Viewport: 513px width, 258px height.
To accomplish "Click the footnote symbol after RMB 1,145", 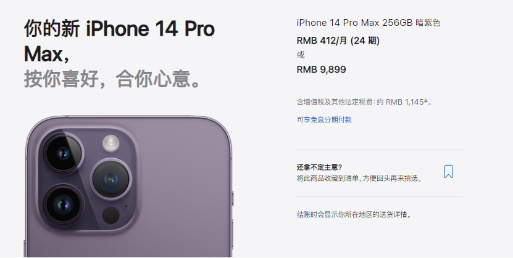I will click(426, 101).
